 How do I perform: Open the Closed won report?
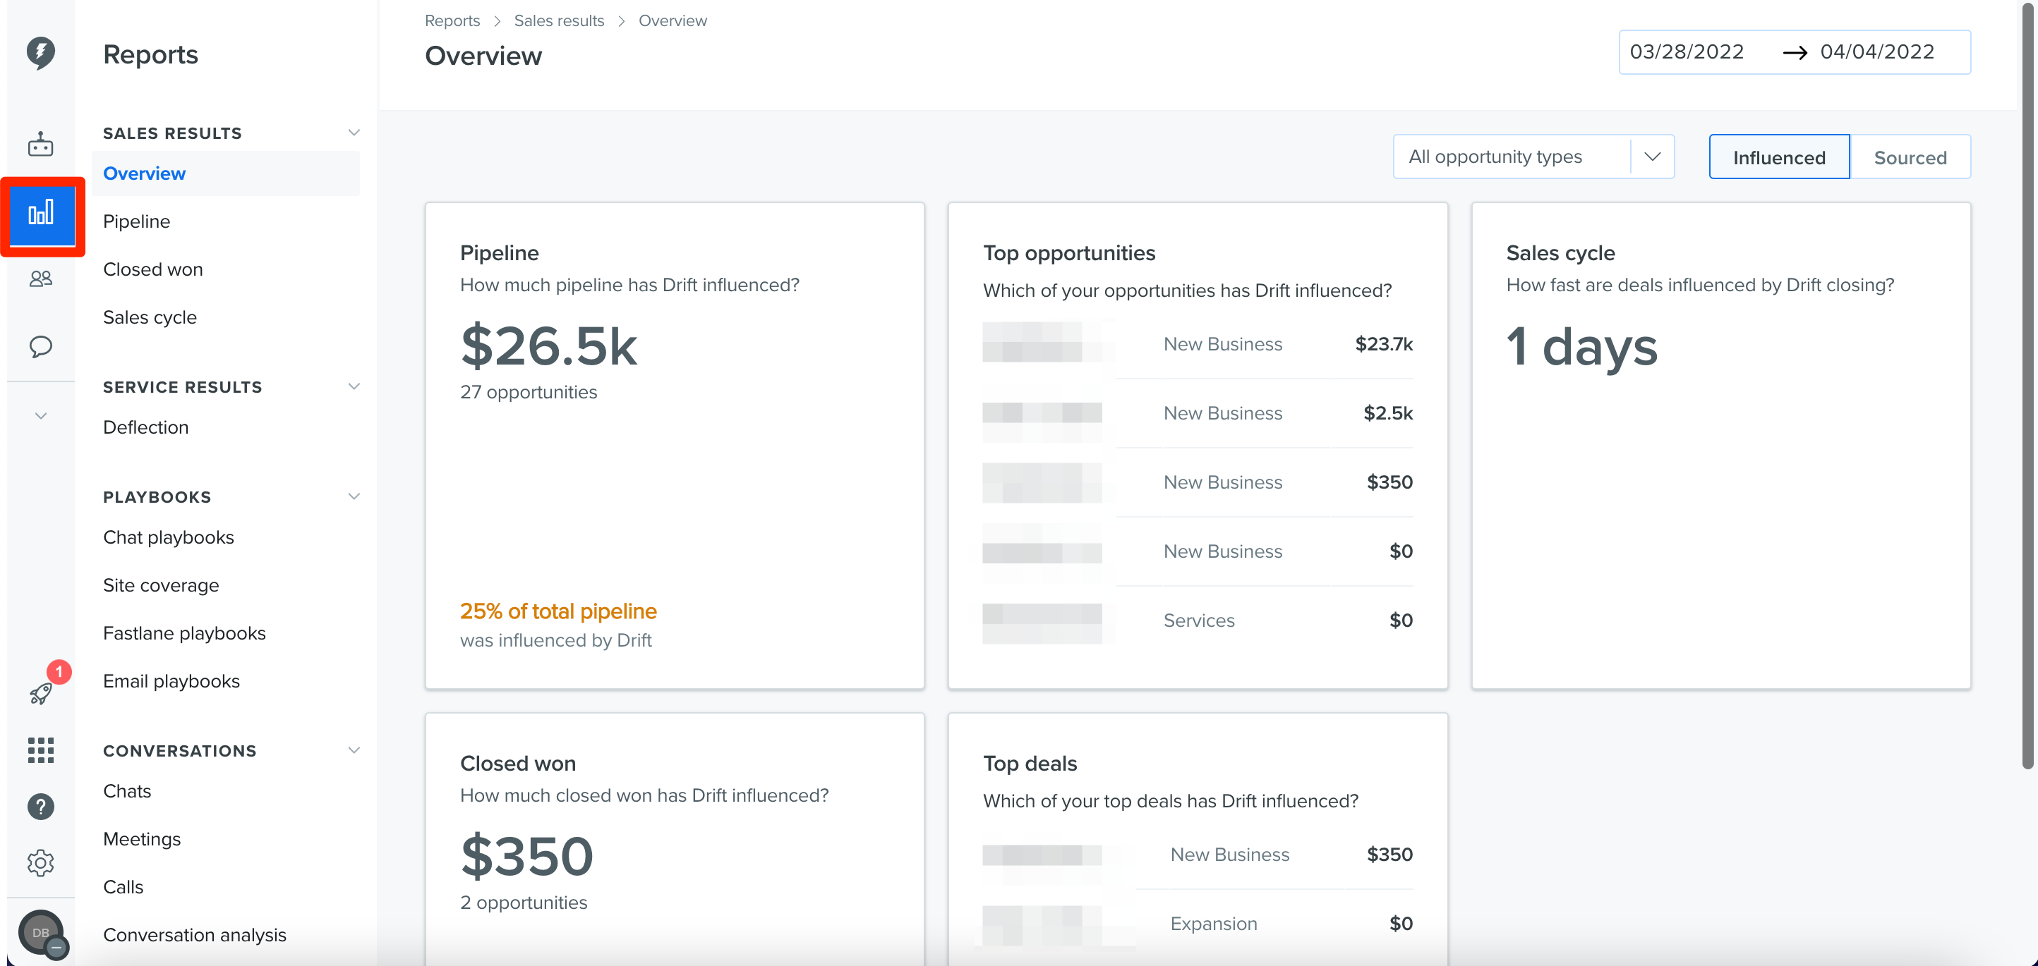tap(152, 269)
